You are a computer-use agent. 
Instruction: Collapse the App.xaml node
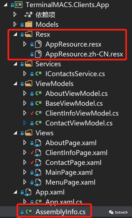click(x=15, y=193)
